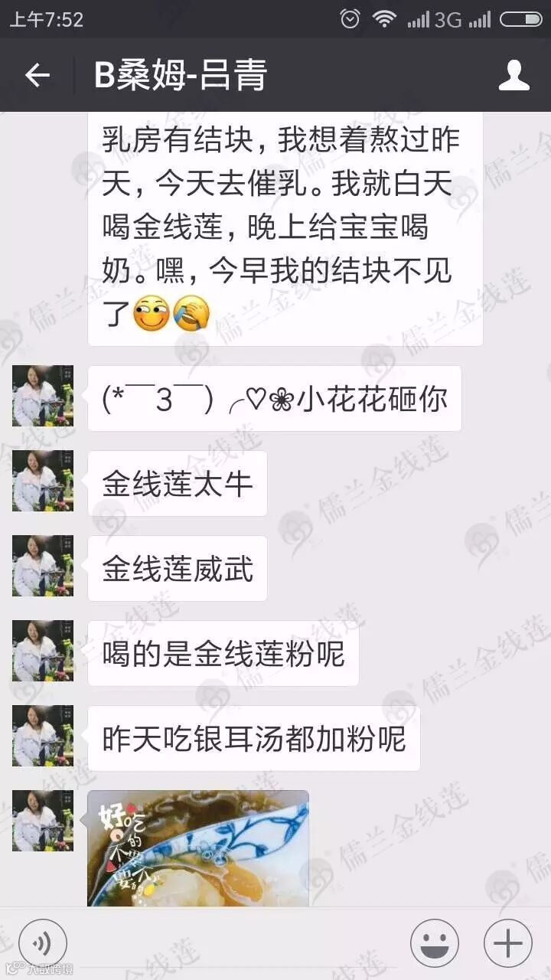The height and width of the screenshot is (980, 551).
Task: Select the 昨天吃银耳汤都加粉呢 message bubble
Action: point(254,738)
